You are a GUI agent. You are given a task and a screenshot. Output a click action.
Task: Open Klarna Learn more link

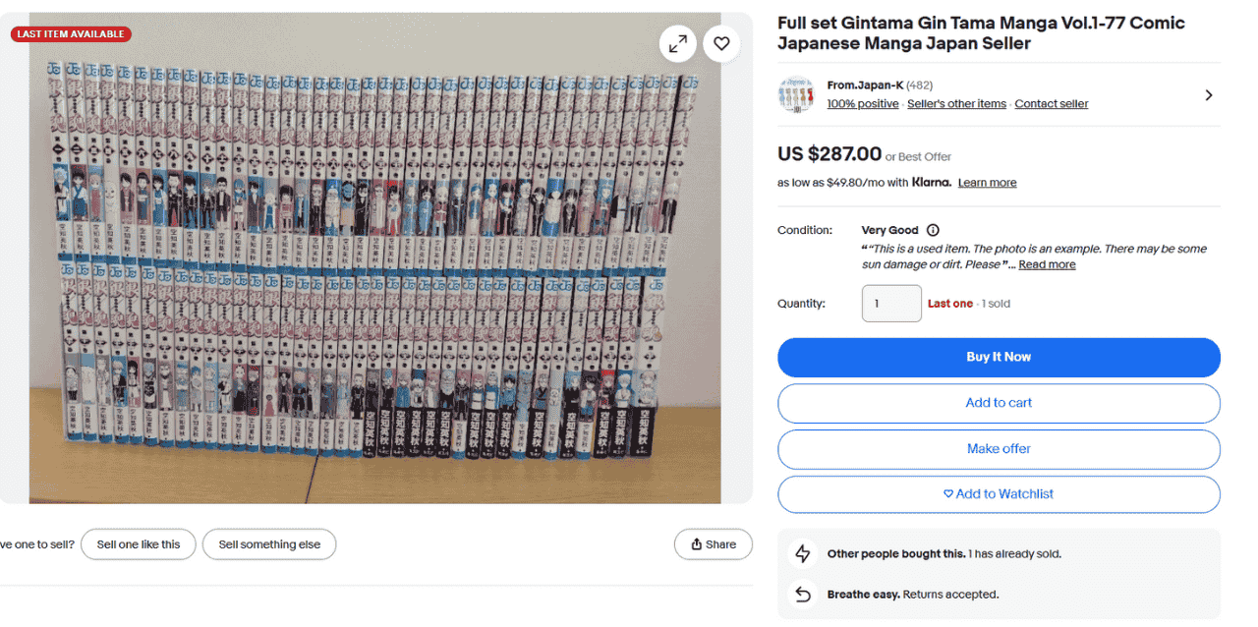[x=987, y=183]
